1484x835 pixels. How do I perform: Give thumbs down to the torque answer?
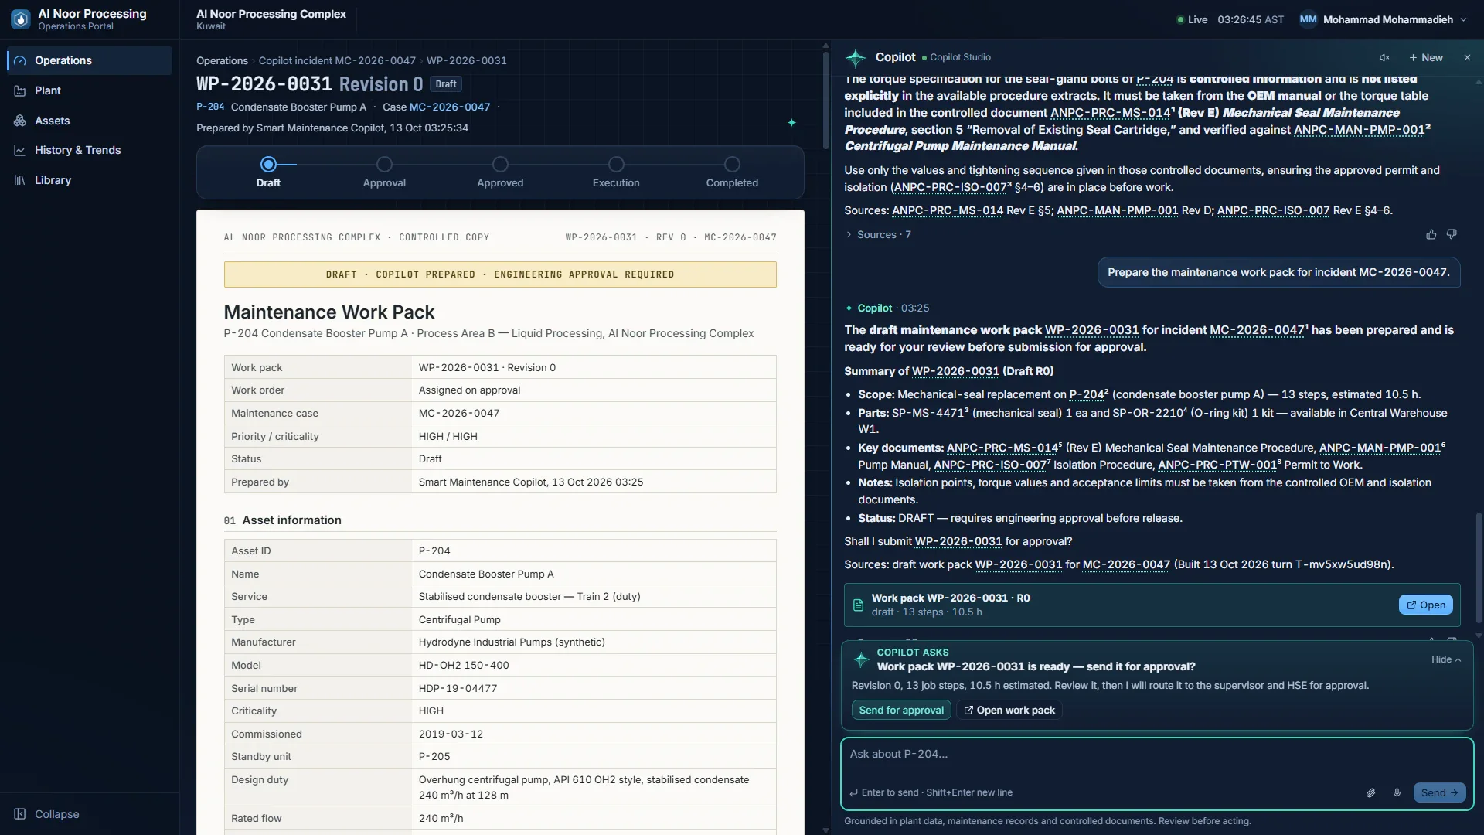[x=1452, y=234]
